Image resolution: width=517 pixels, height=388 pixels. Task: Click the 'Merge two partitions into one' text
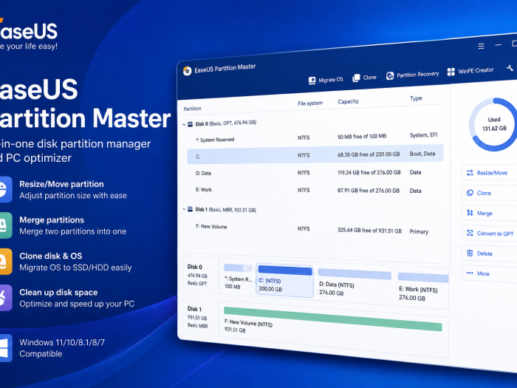pos(72,231)
